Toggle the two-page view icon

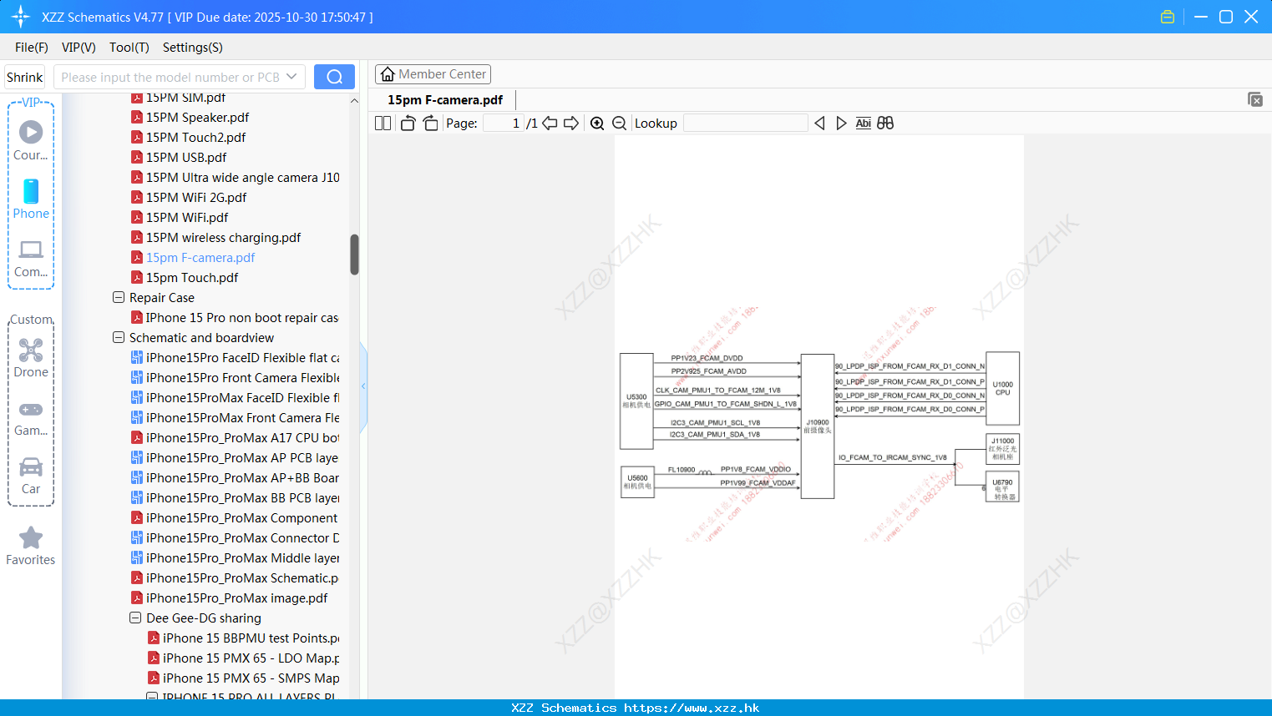(383, 123)
